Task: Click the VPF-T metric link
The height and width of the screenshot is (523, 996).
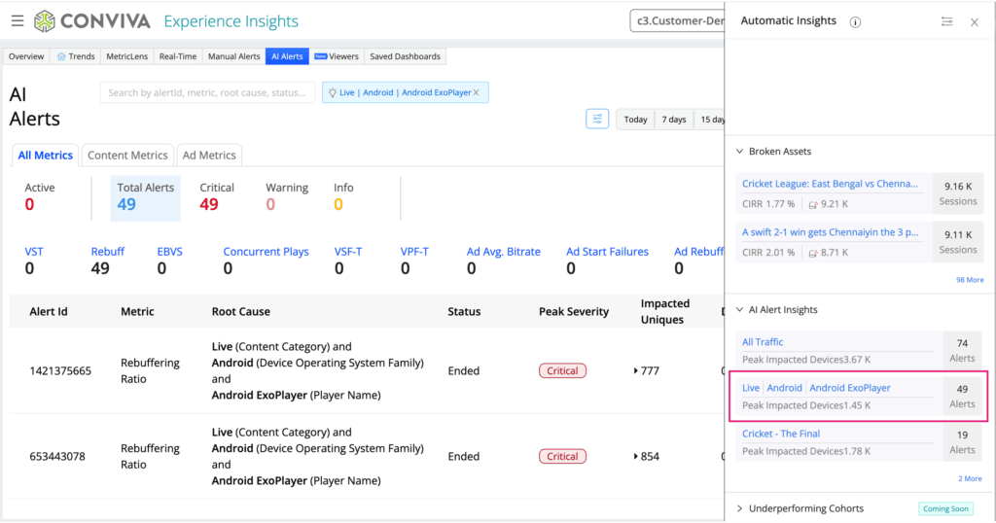Action: pos(414,252)
